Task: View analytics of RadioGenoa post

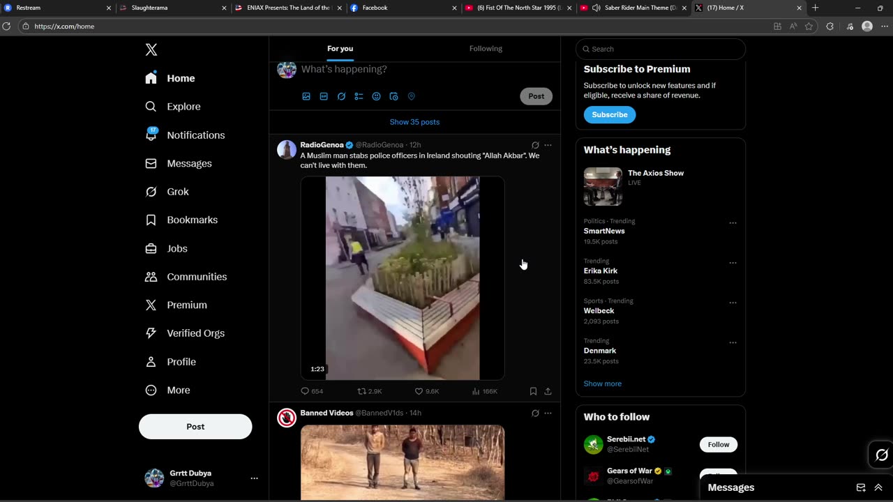Action: coord(484,391)
